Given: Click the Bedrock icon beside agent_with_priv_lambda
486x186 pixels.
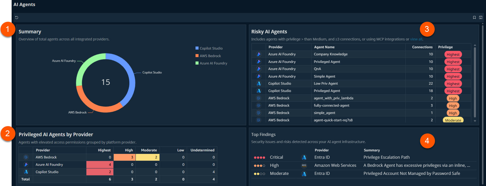Looking at the screenshot, I should coord(259,98).
